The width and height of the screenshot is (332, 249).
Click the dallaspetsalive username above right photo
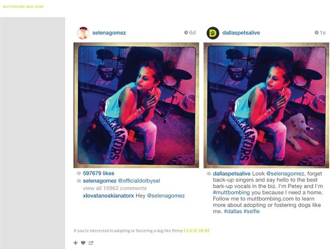[241, 33]
